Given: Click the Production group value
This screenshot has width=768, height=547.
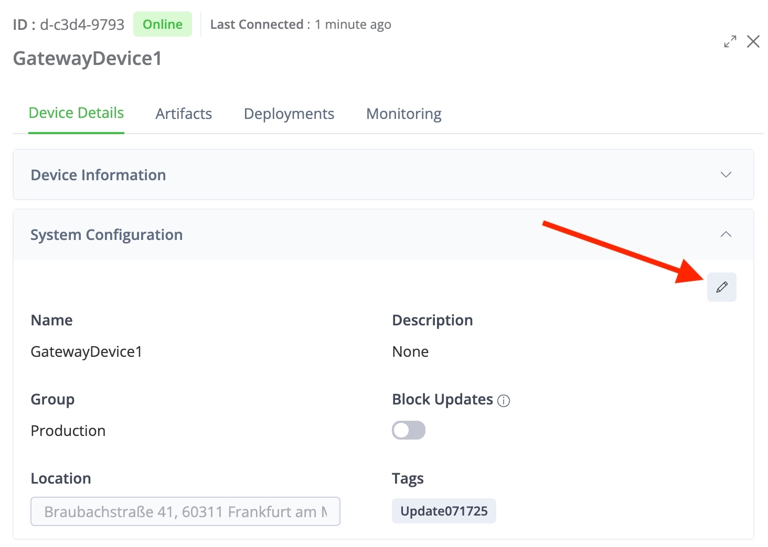Looking at the screenshot, I should 68,431.
